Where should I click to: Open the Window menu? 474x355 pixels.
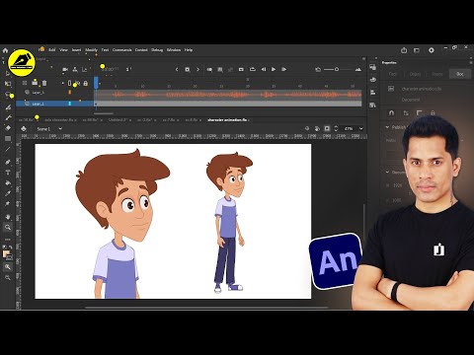(174, 50)
